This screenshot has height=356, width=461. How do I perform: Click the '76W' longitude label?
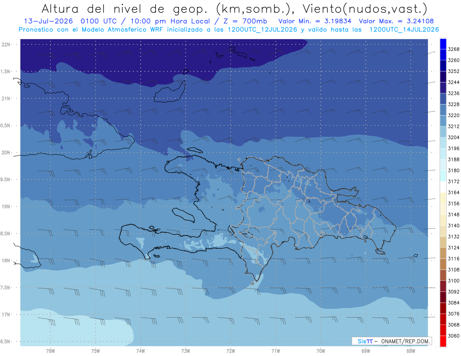click(50, 351)
